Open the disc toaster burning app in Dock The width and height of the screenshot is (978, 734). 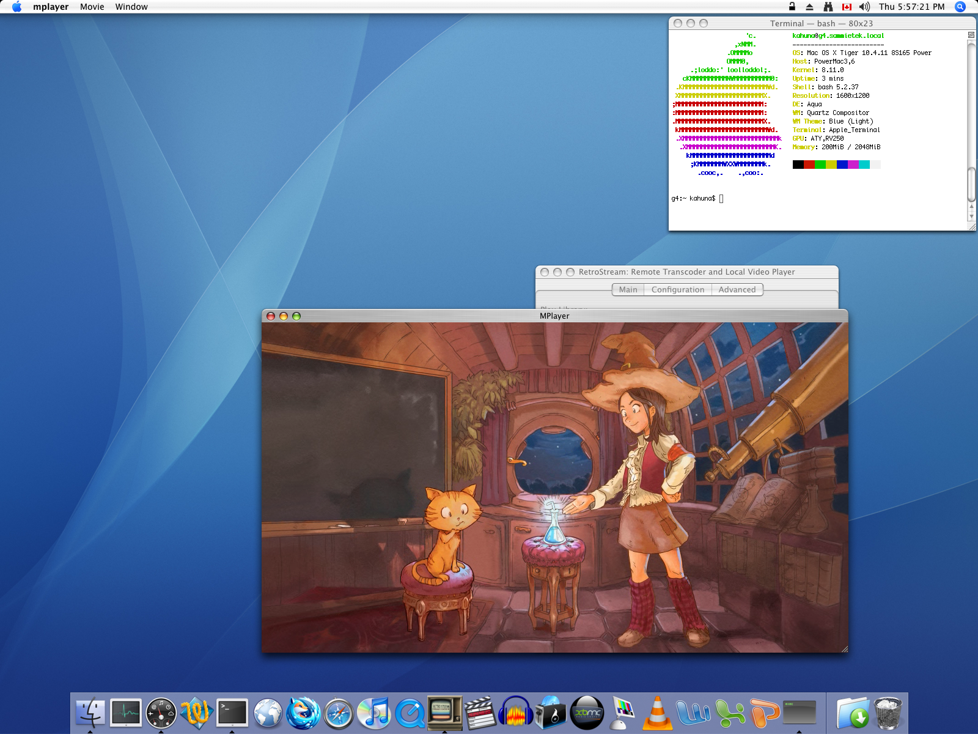pos(551,713)
